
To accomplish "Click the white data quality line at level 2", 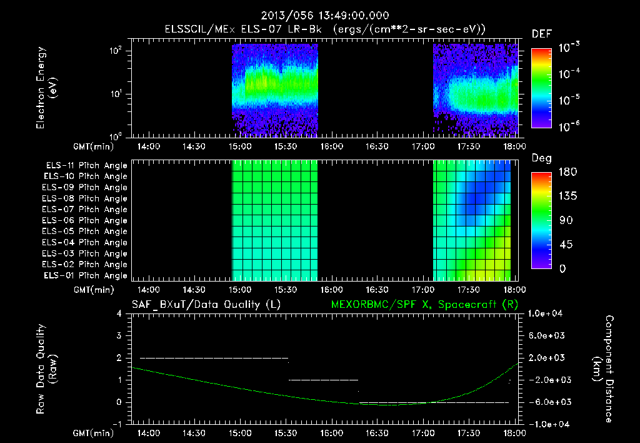I will (x=214, y=358).
